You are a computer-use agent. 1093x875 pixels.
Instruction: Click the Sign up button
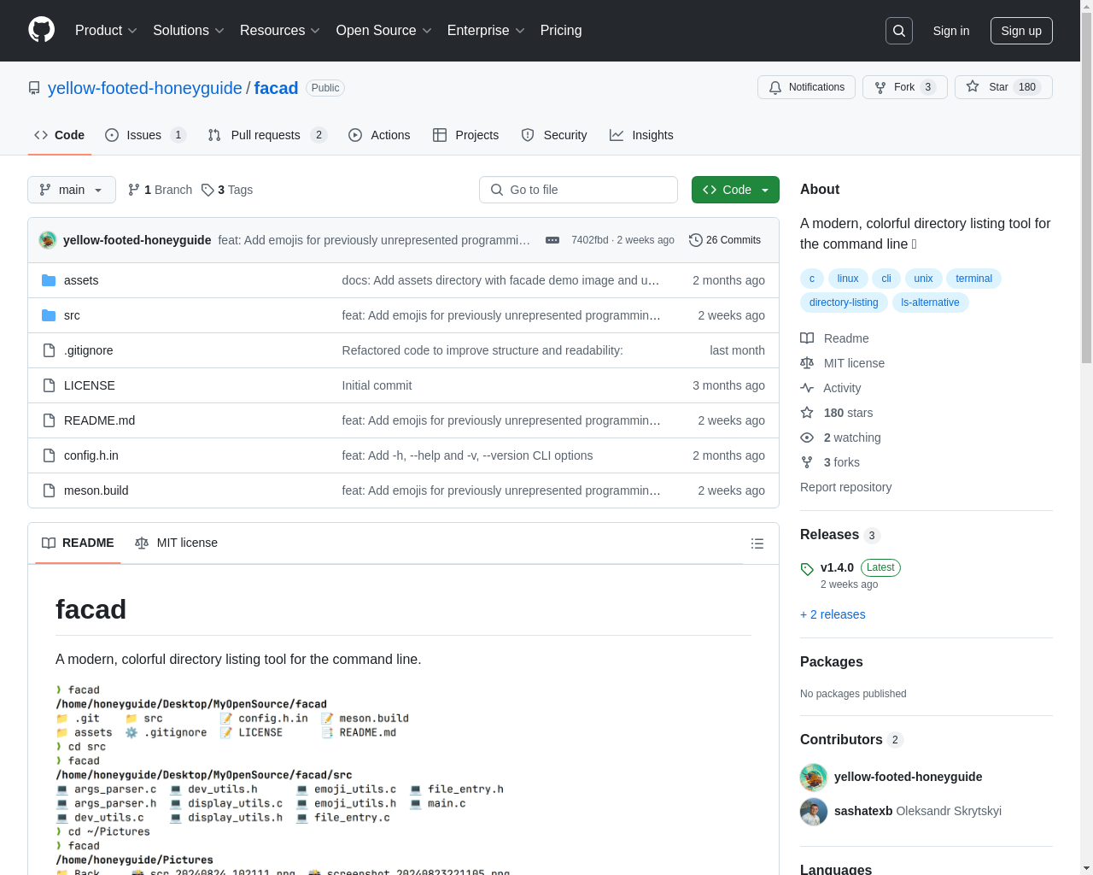tap(1021, 31)
